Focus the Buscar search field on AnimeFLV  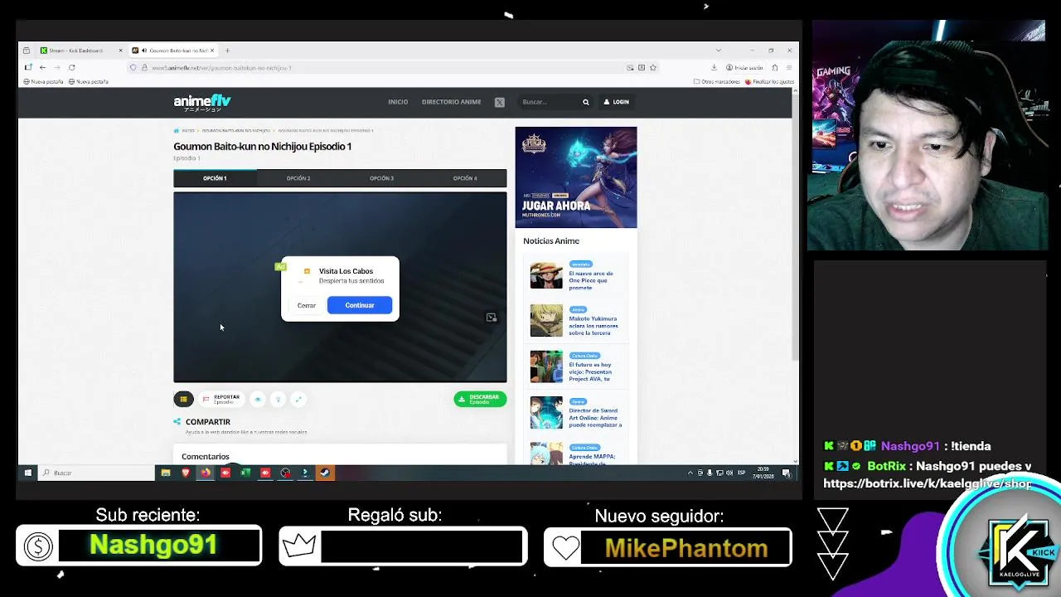pos(550,102)
